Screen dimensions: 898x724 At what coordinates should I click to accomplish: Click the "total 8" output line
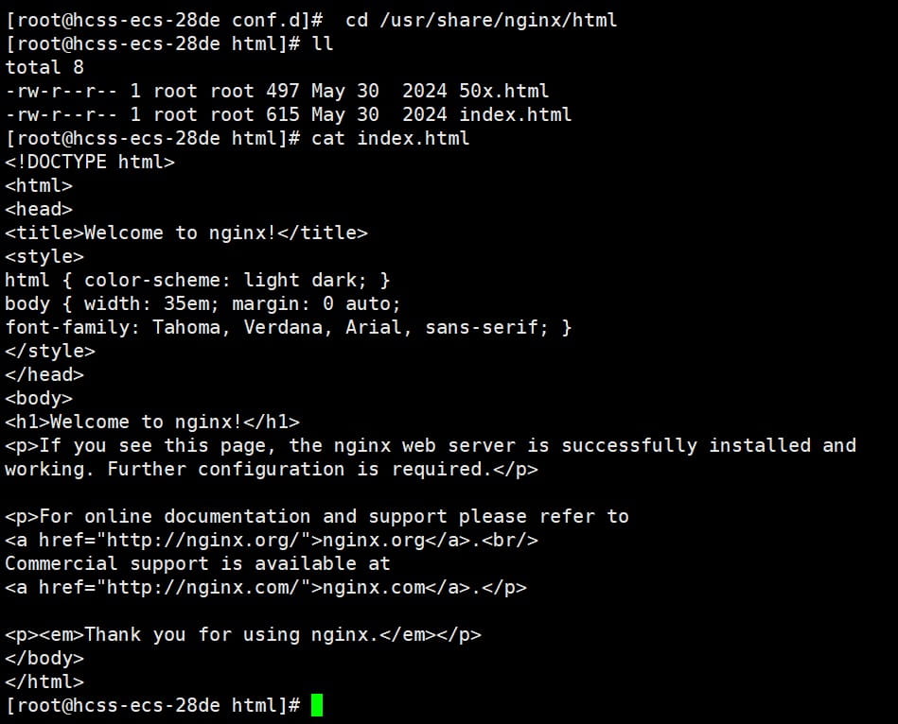coord(44,67)
